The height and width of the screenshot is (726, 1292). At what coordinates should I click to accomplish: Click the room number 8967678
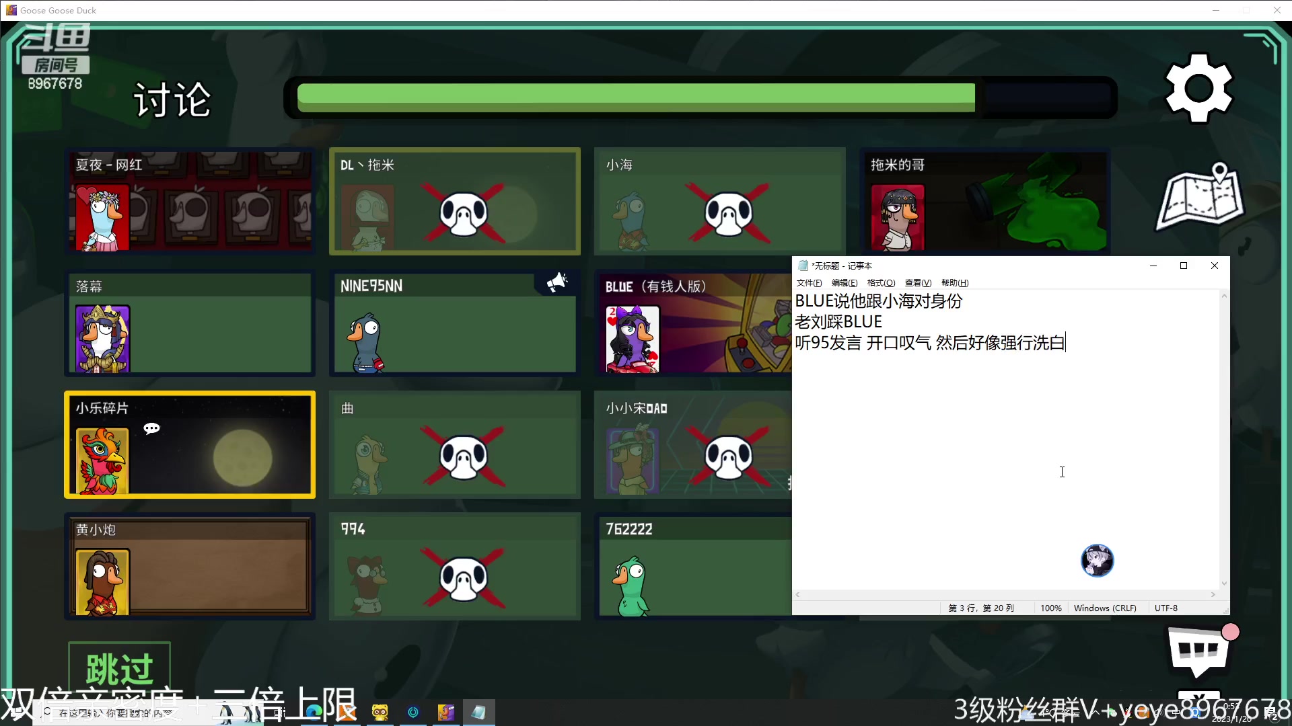click(x=55, y=83)
